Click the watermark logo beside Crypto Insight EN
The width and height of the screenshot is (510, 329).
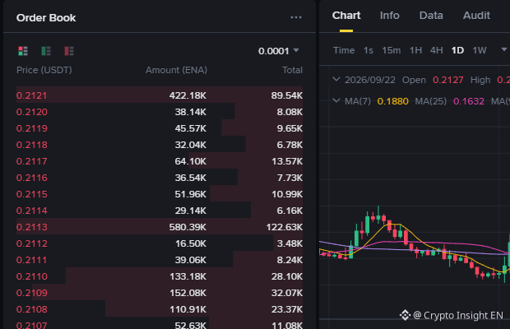[x=405, y=315]
